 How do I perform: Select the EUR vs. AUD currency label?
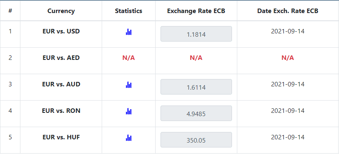pyautogui.click(x=61, y=84)
